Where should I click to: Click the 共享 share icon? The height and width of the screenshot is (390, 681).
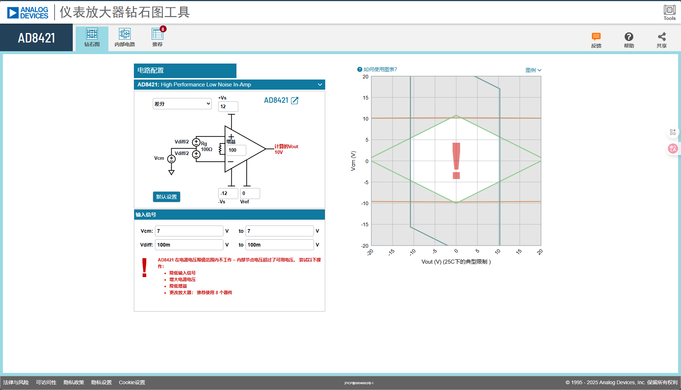point(662,40)
